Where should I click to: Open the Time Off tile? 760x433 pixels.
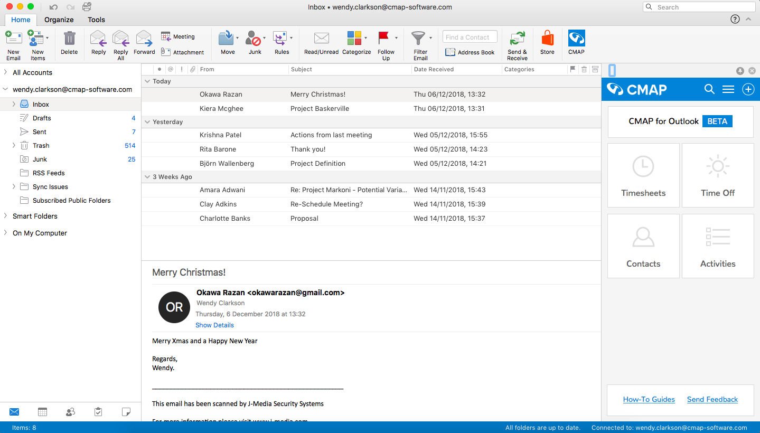(718, 175)
